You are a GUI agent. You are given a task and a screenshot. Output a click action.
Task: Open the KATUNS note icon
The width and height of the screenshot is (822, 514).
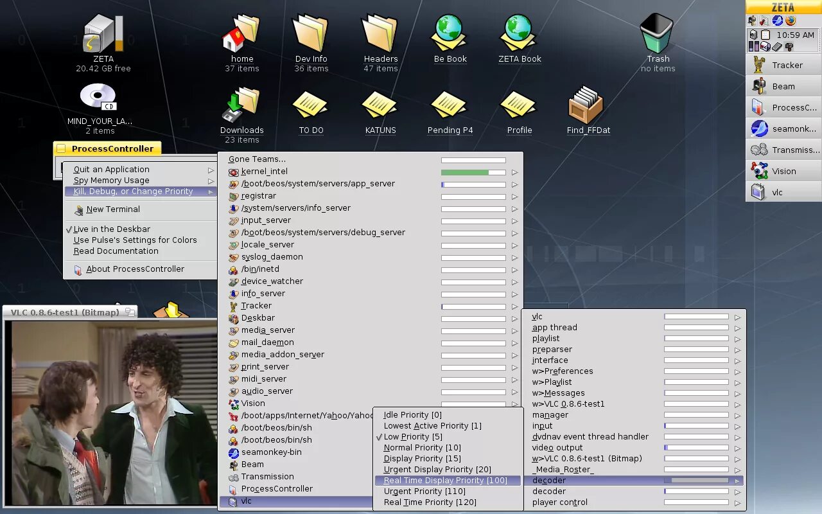380,105
